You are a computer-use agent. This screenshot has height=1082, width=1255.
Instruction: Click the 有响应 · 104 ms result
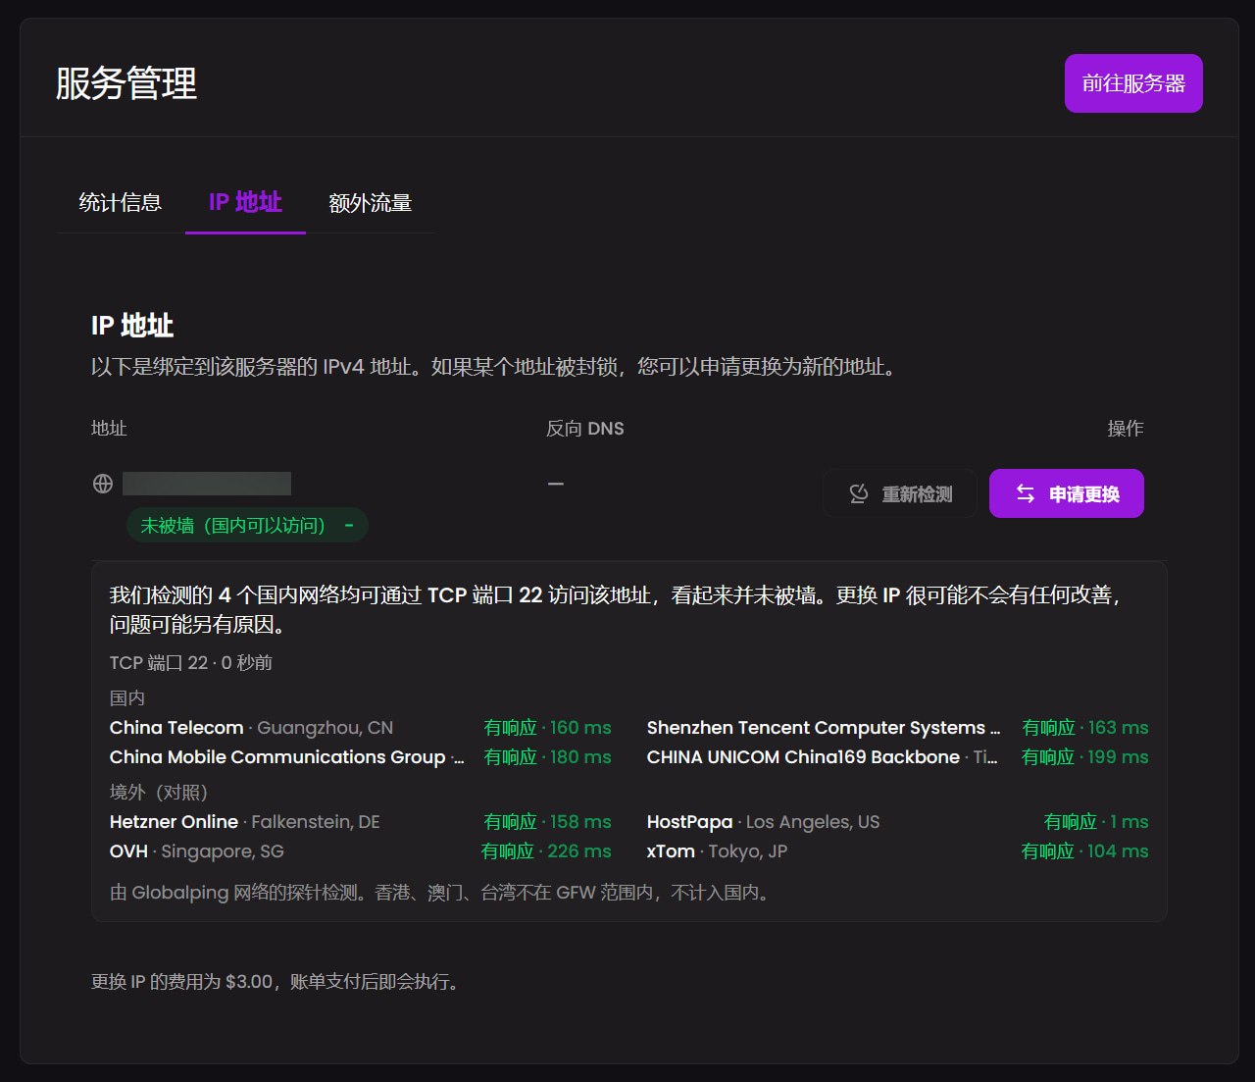click(x=1085, y=851)
